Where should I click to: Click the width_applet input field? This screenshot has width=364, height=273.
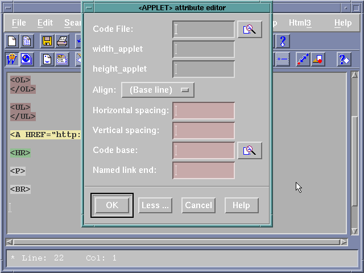click(204, 49)
